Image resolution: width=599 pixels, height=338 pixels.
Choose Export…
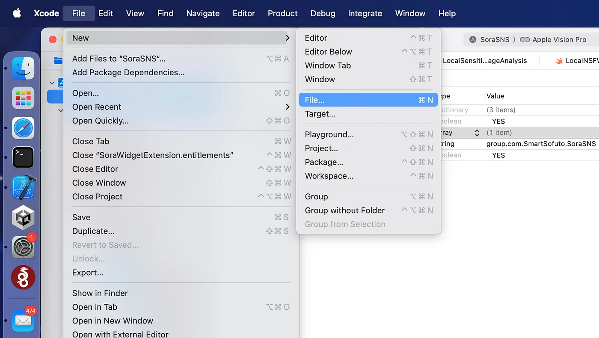pyautogui.click(x=181, y=273)
